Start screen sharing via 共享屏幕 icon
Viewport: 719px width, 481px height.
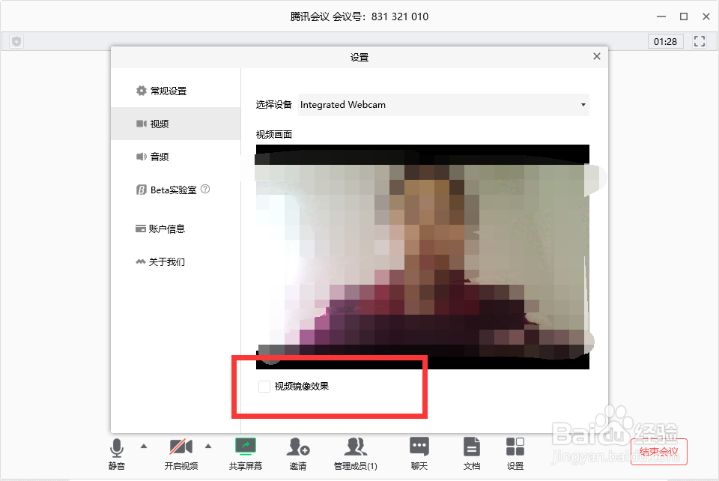coord(245,447)
